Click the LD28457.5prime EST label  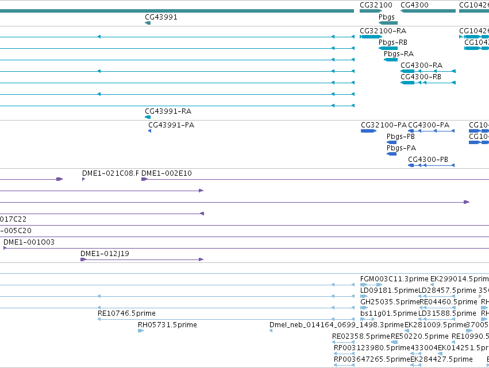447,290
